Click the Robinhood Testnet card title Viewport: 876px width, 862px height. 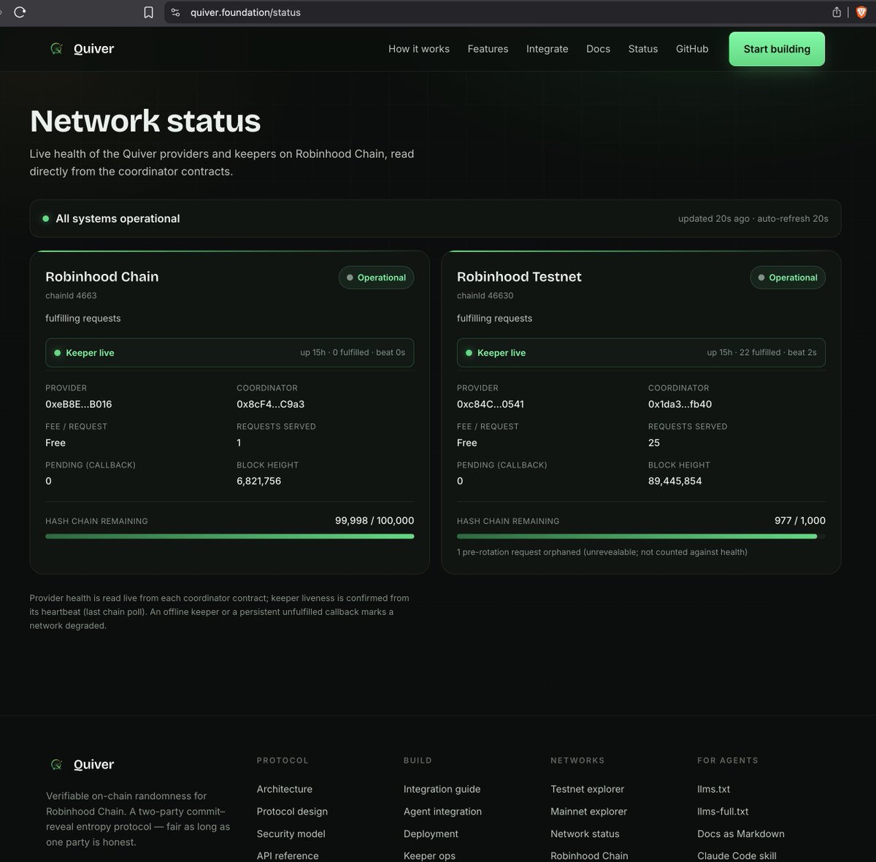(x=519, y=277)
